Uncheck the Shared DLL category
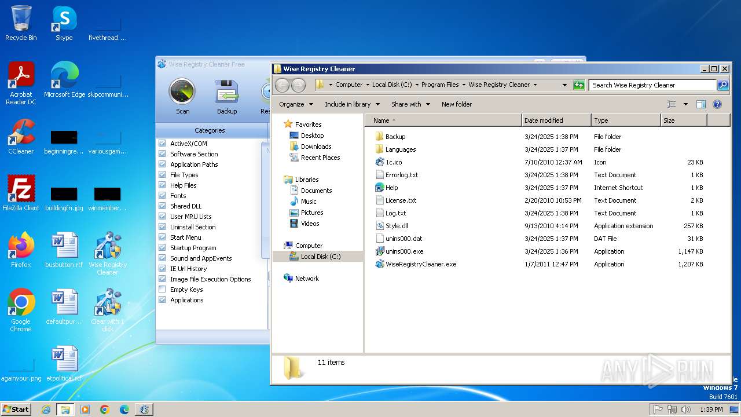741x417 pixels. [162, 206]
